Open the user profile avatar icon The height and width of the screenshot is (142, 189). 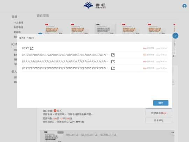(184, 6)
